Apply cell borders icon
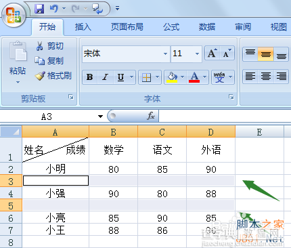Screen dimensions: 291x248 (146, 78)
